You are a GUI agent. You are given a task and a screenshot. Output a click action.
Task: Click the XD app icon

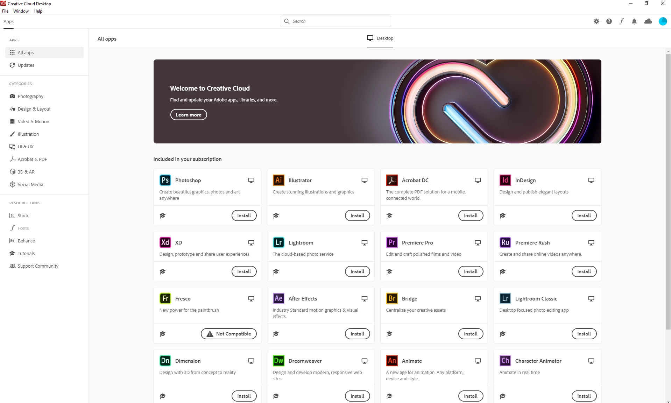[165, 242]
